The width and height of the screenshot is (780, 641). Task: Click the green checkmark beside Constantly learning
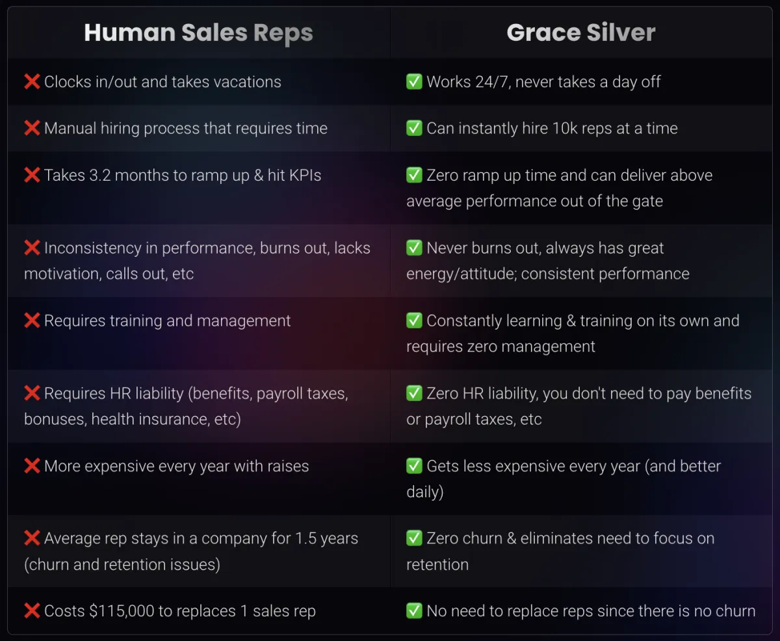coord(414,320)
